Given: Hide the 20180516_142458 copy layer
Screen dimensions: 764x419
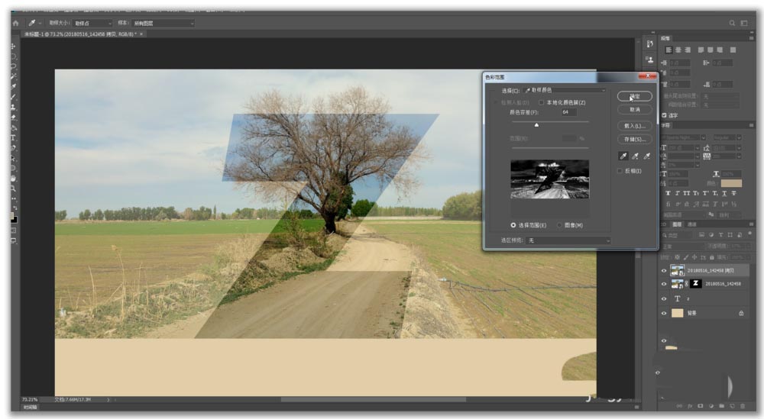Looking at the screenshot, I should coord(664,271).
